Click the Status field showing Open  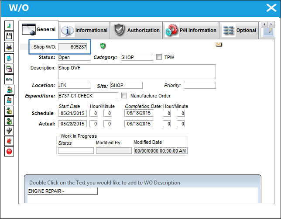point(74,57)
